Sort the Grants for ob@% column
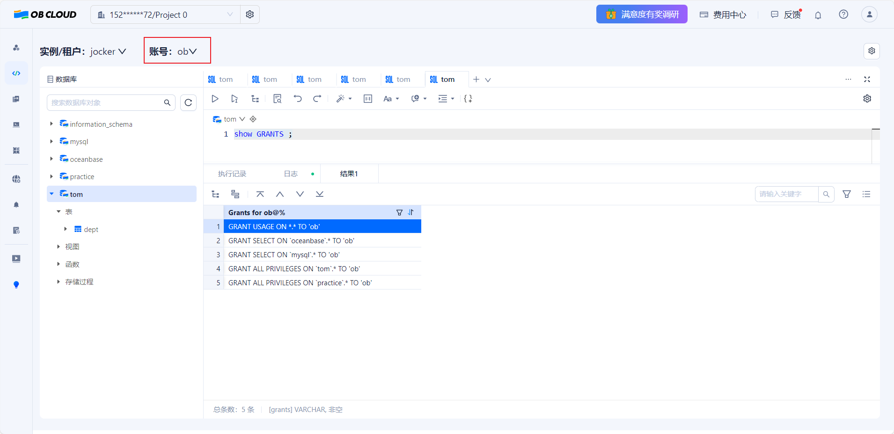The image size is (894, 434). coord(411,212)
